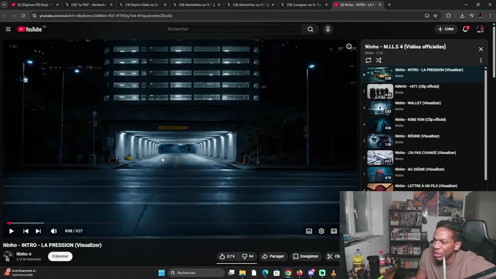Open the Windows Start menu
Image resolution: width=496 pixels, height=279 pixels.
162,273
